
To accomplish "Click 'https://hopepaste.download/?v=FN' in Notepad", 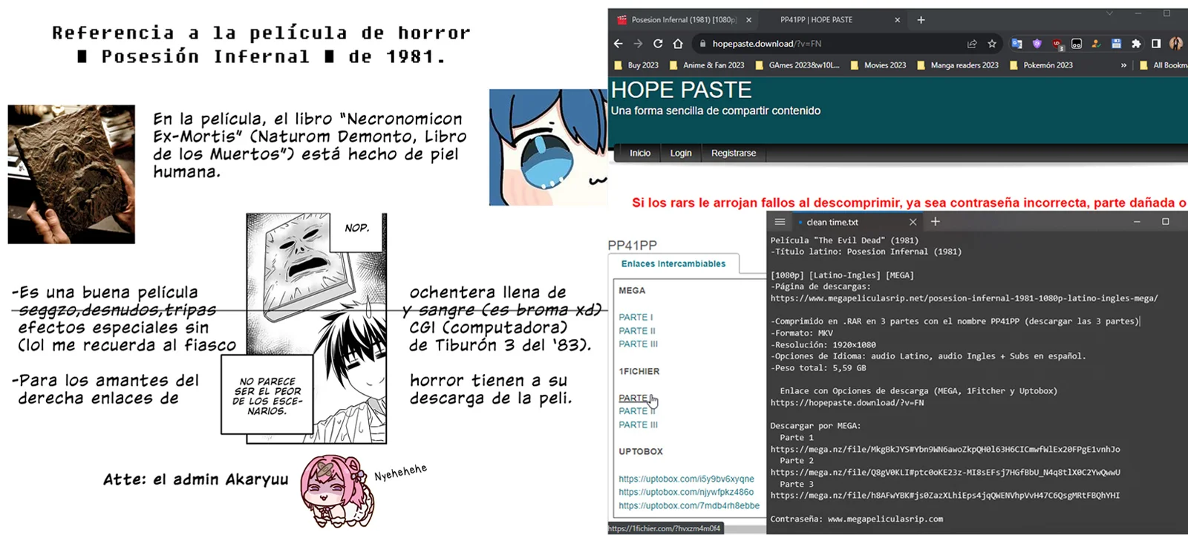I will 846,403.
